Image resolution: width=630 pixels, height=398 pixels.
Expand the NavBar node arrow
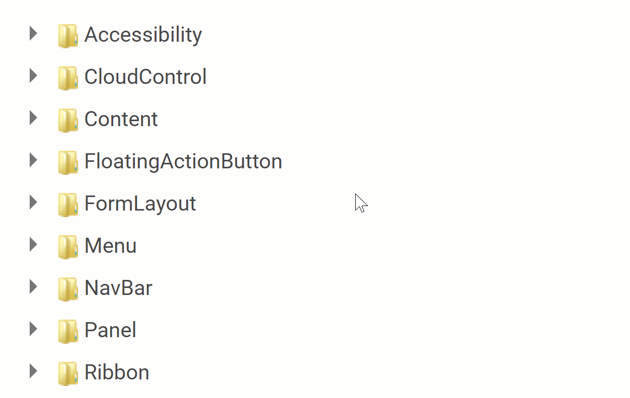(x=33, y=287)
